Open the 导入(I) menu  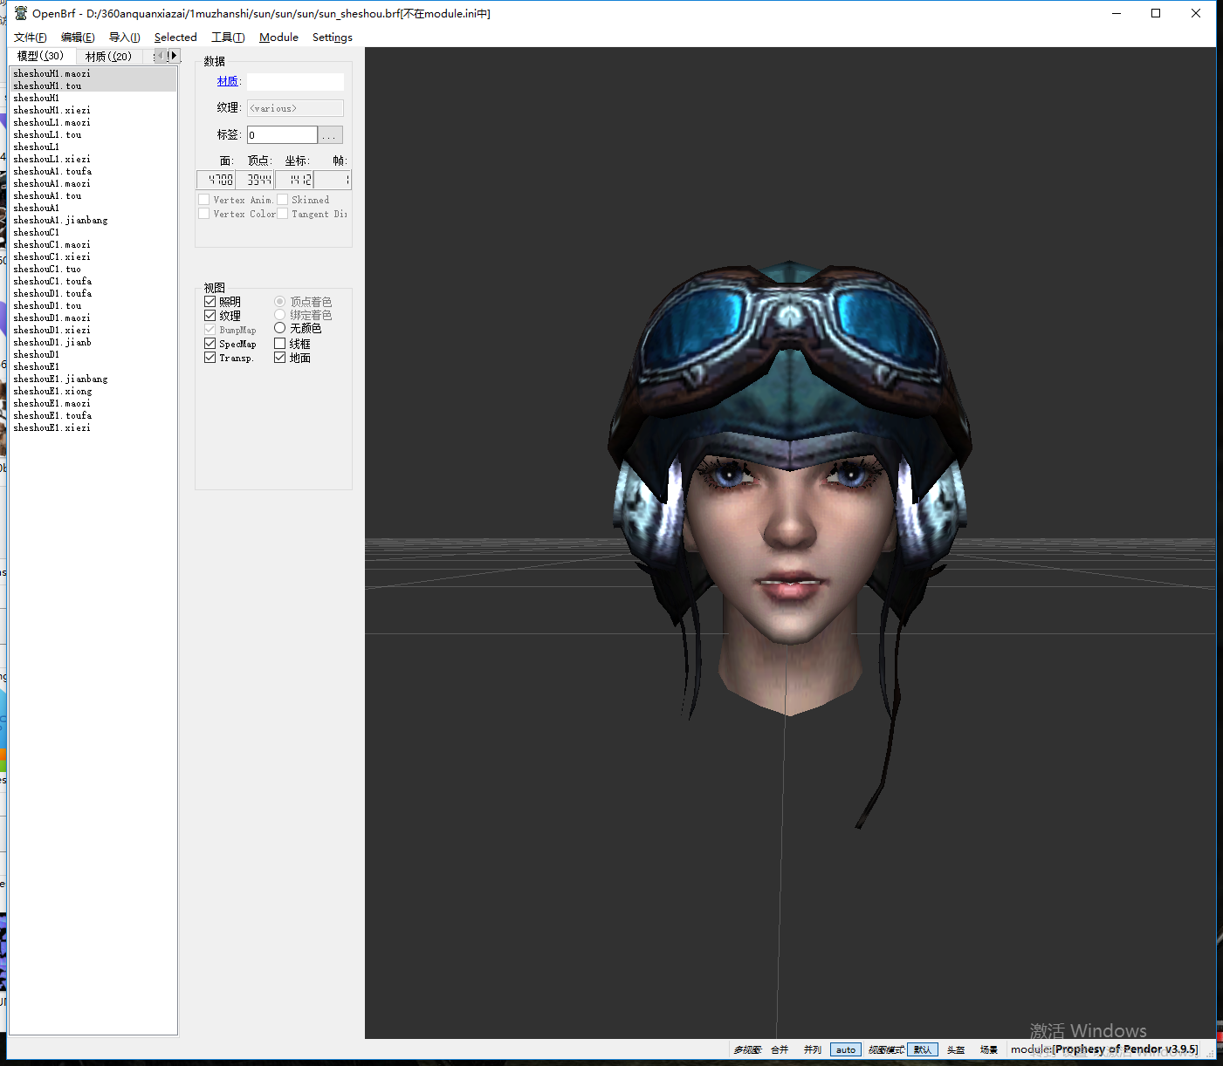pos(124,38)
